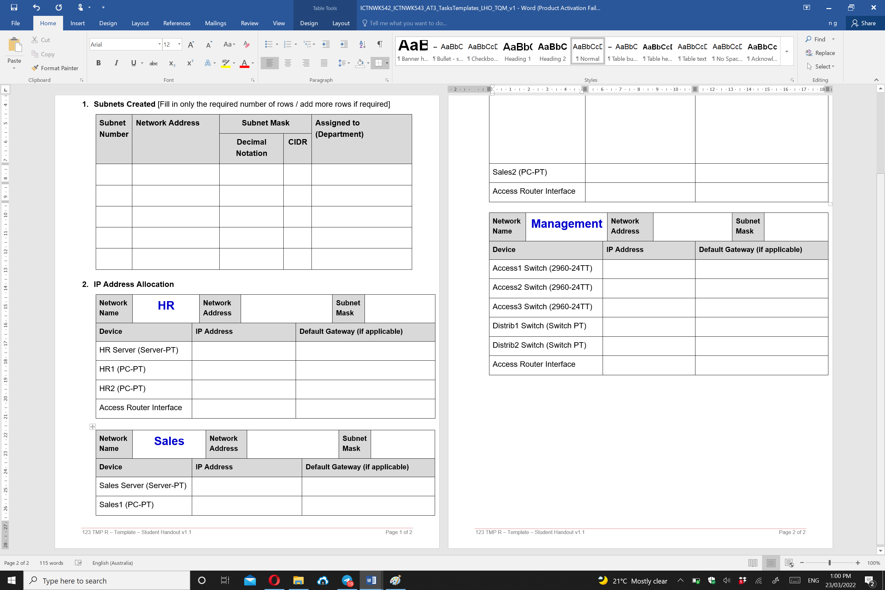The image size is (885, 590).
Task: Open the File tab
Action: [x=16, y=23]
